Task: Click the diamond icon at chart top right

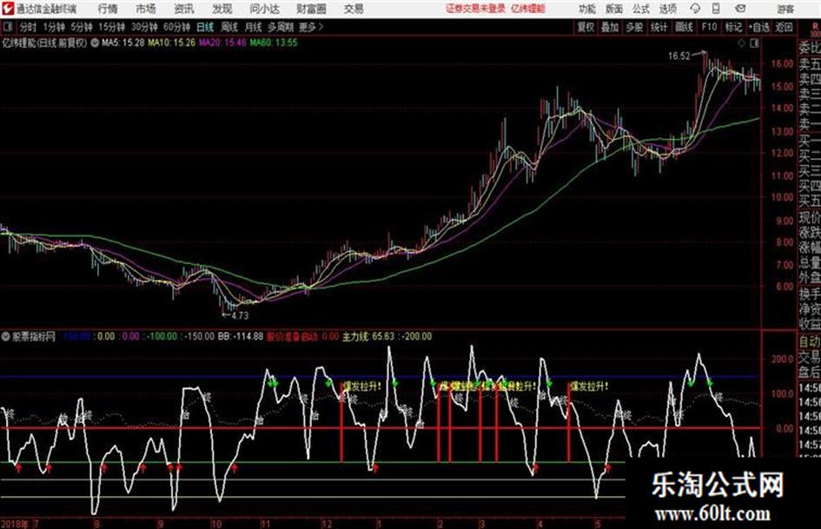Action: [x=741, y=43]
